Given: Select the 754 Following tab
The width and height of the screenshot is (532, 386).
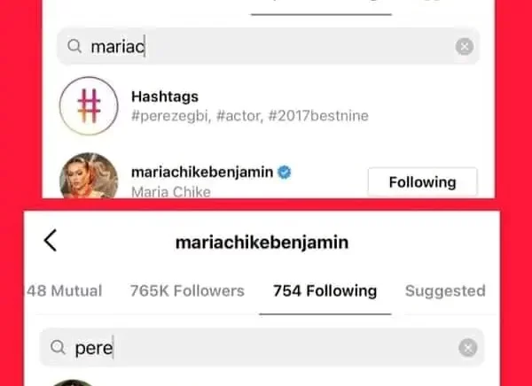Looking at the screenshot, I should pos(325,290).
